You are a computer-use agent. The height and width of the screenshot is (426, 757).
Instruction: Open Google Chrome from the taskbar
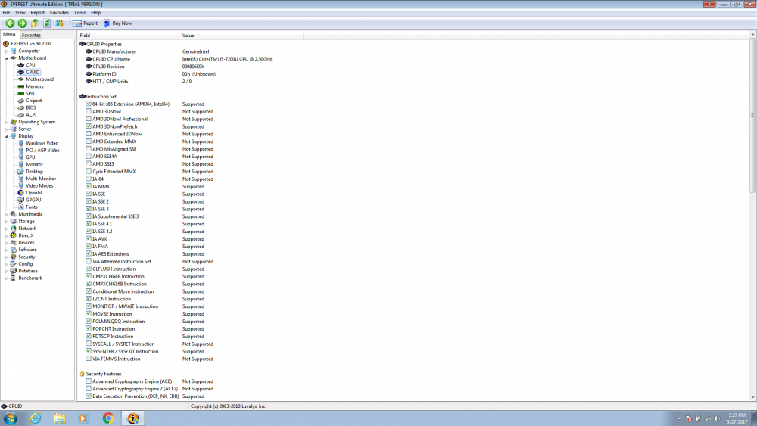[108, 418]
